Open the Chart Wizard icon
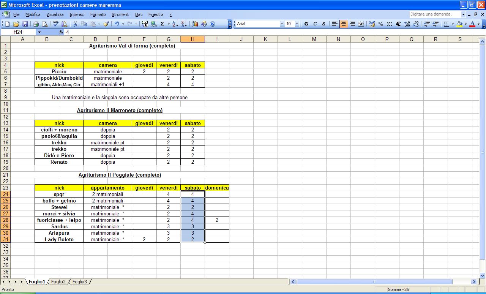Image resolution: width=486 pixels, height=294 pixels. tap(195, 24)
